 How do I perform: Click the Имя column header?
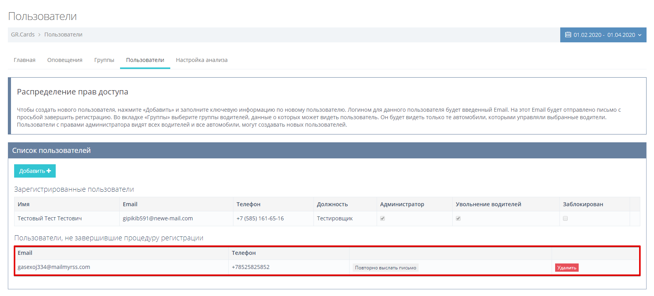24,204
